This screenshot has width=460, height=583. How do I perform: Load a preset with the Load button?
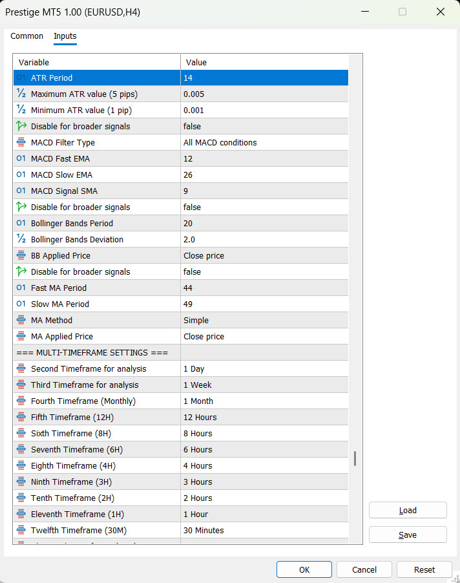[408, 510]
